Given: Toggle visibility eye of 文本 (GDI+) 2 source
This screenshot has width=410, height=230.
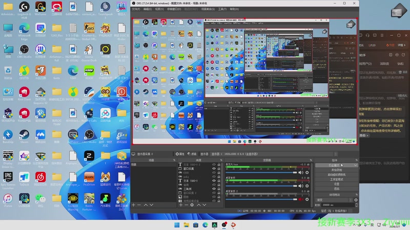Looking at the screenshot, I should tap(214, 165).
